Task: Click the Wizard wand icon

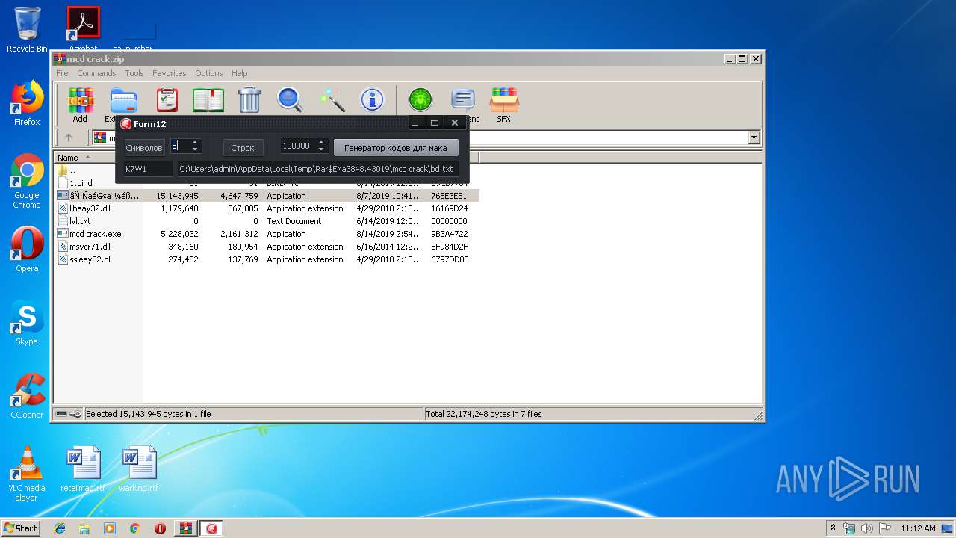Action: coord(332,100)
